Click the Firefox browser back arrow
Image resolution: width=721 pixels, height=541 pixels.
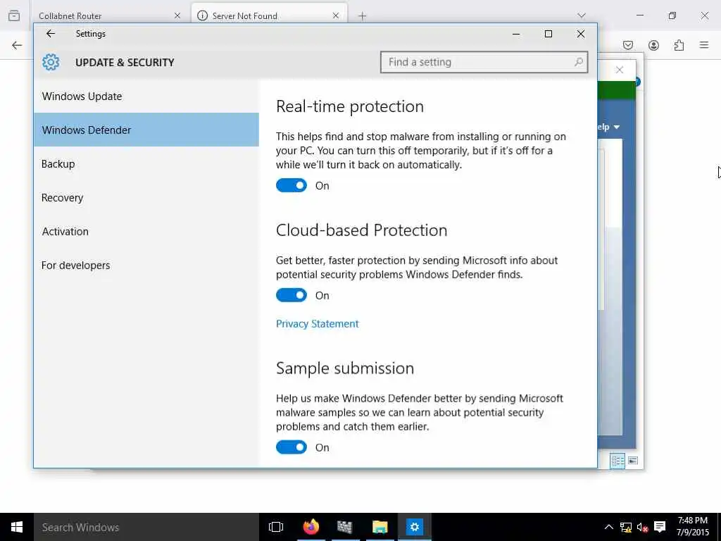coord(17,45)
